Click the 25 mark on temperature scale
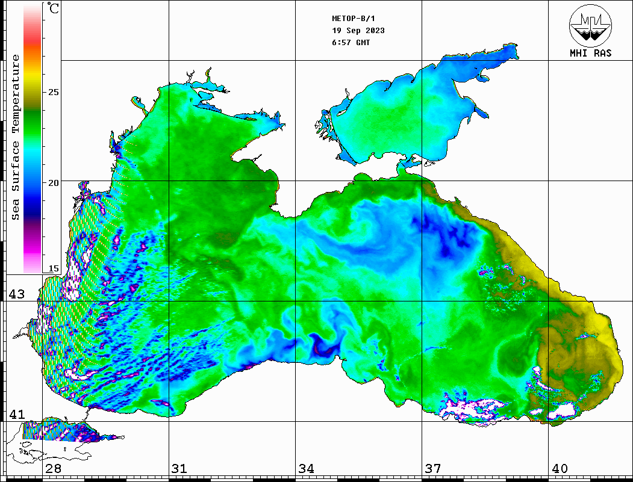Screen dimensions: 633x482 coord(53,92)
